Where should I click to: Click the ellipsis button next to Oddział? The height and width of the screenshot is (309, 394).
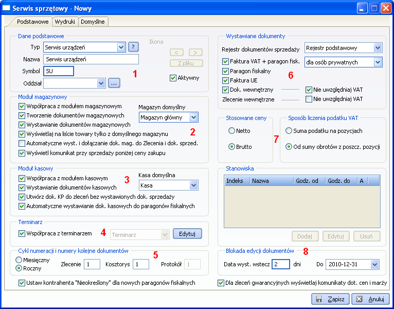pyautogui.click(x=114, y=83)
